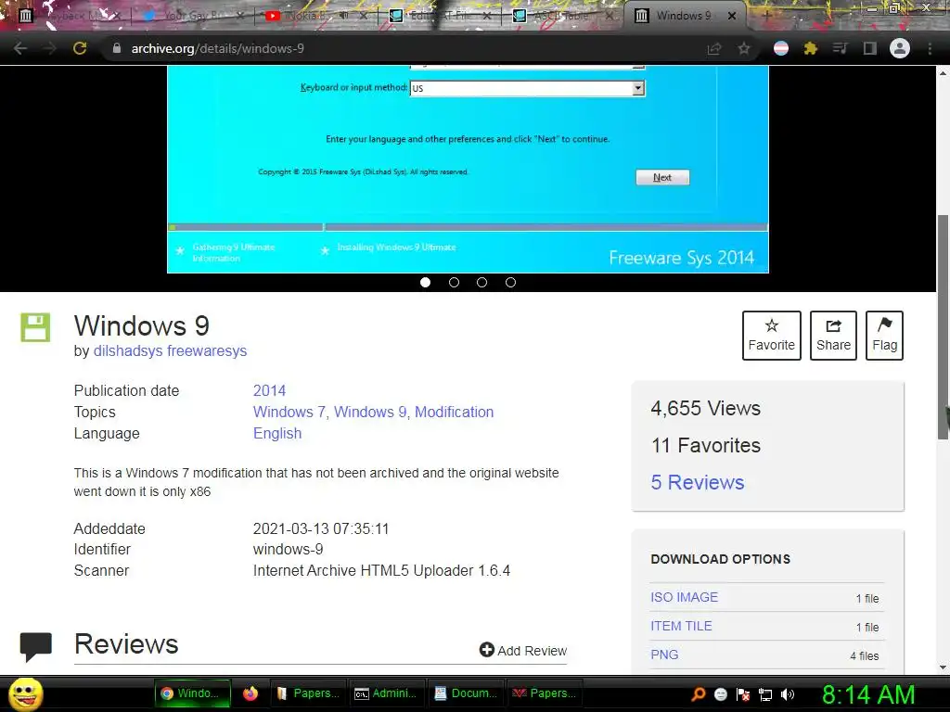Jump to 5 Reviews link
The width and height of the screenshot is (950, 712).
click(698, 482)
